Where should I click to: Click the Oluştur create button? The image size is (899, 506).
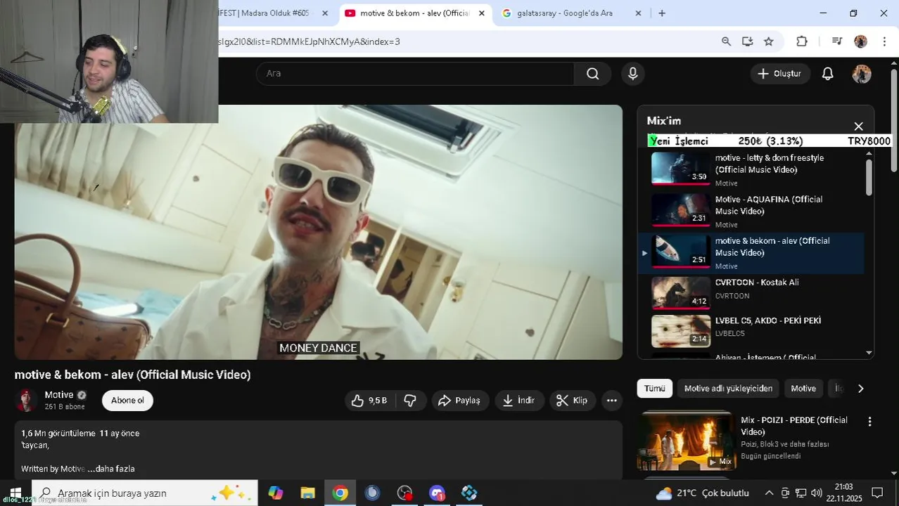(x=779, y=74)
